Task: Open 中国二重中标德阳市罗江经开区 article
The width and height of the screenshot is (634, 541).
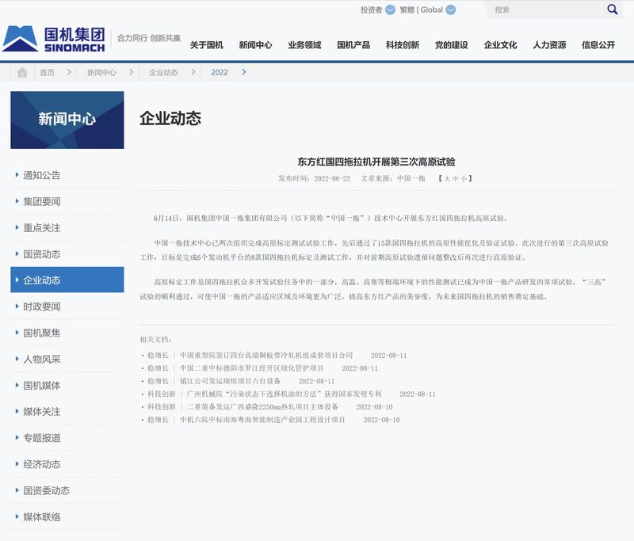Action: pyautogui.click(x=251, y=368)
